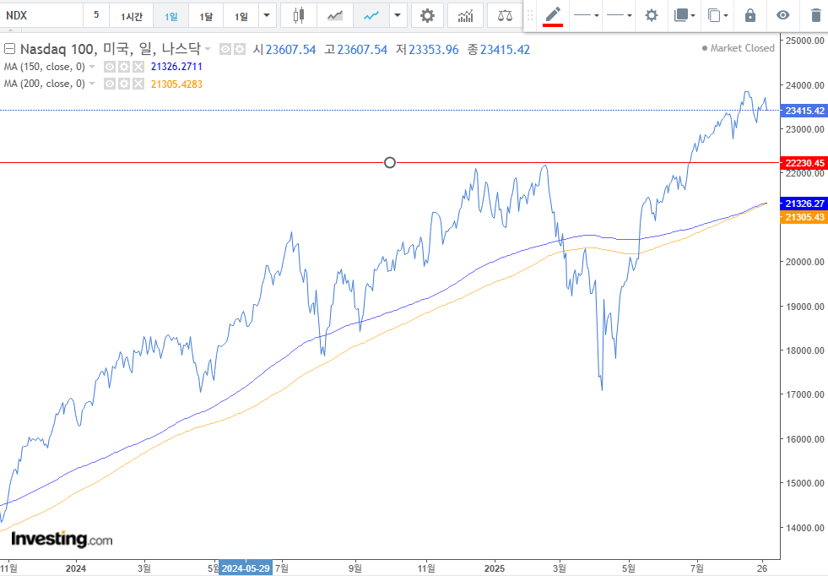Open settings gear for MA (150, close, 0)
This screenshot has height=576, width=828.
[123, 67]
